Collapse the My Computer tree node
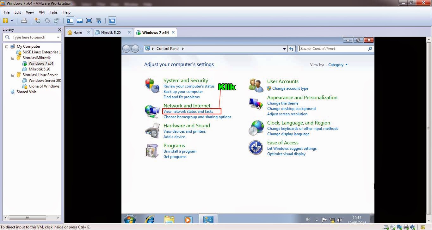This screenshot has height=230, width=432. point(7,46)
